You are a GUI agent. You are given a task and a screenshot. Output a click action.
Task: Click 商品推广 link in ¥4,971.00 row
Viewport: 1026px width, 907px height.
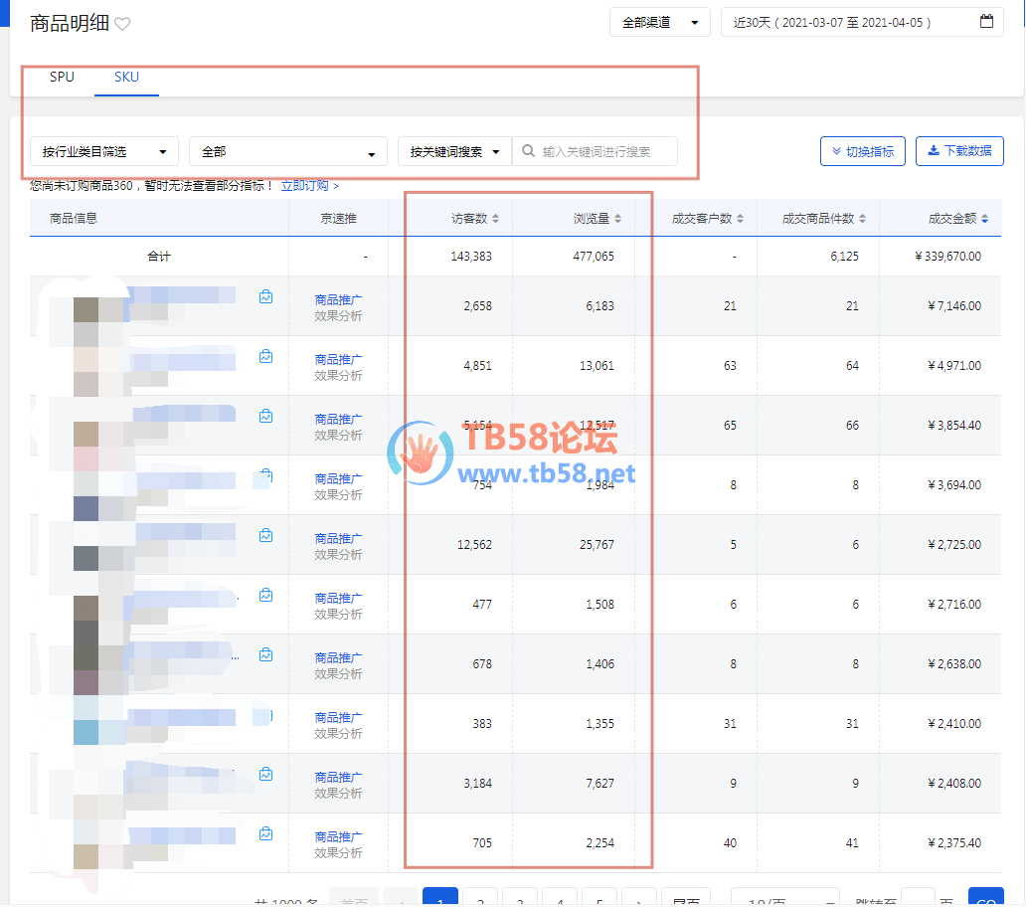338,359
